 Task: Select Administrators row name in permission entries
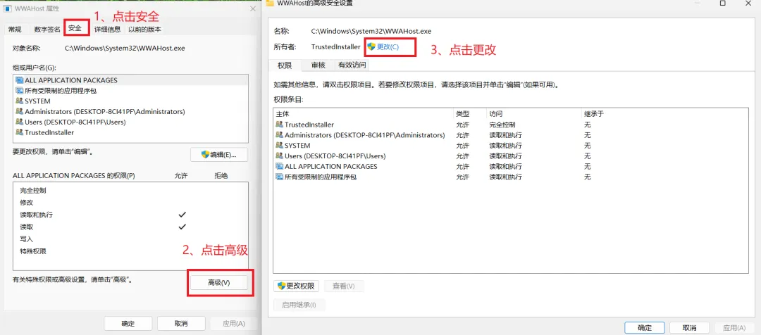[364, 135]
